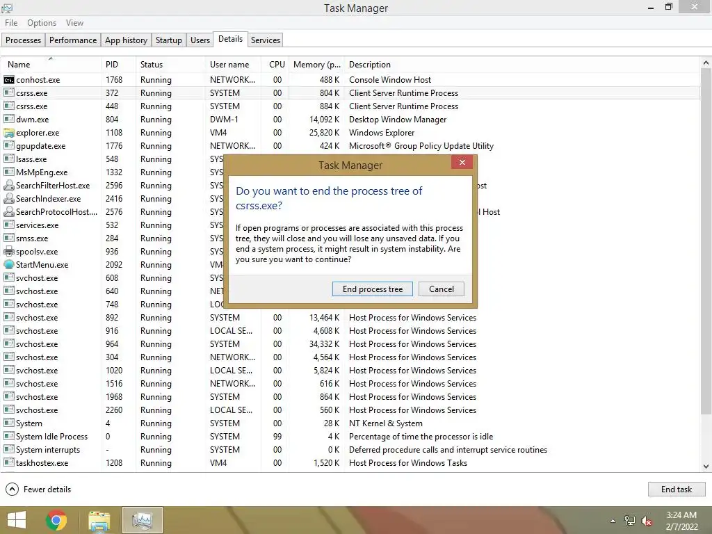
Task: Click the Task Manager taskbar icon
Action: point(142,520)
